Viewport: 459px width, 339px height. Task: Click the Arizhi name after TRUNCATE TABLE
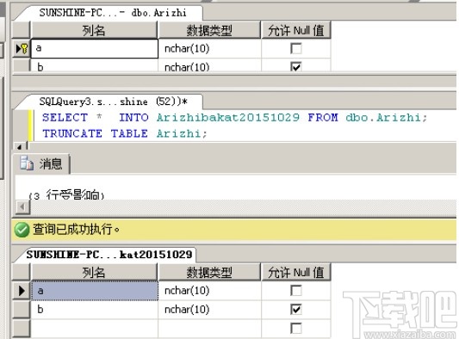[x=178, y=133]
